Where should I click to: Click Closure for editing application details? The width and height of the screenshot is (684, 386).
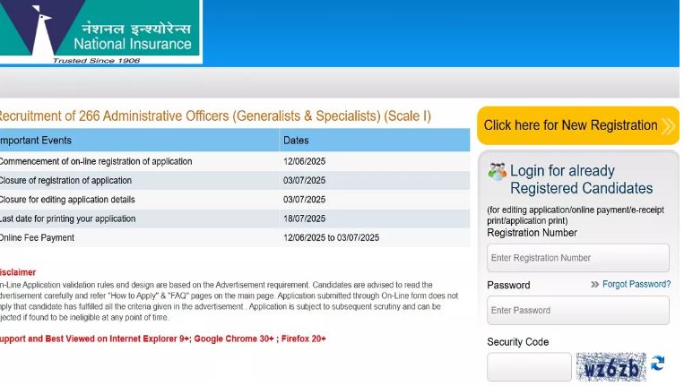coord(67,200)
